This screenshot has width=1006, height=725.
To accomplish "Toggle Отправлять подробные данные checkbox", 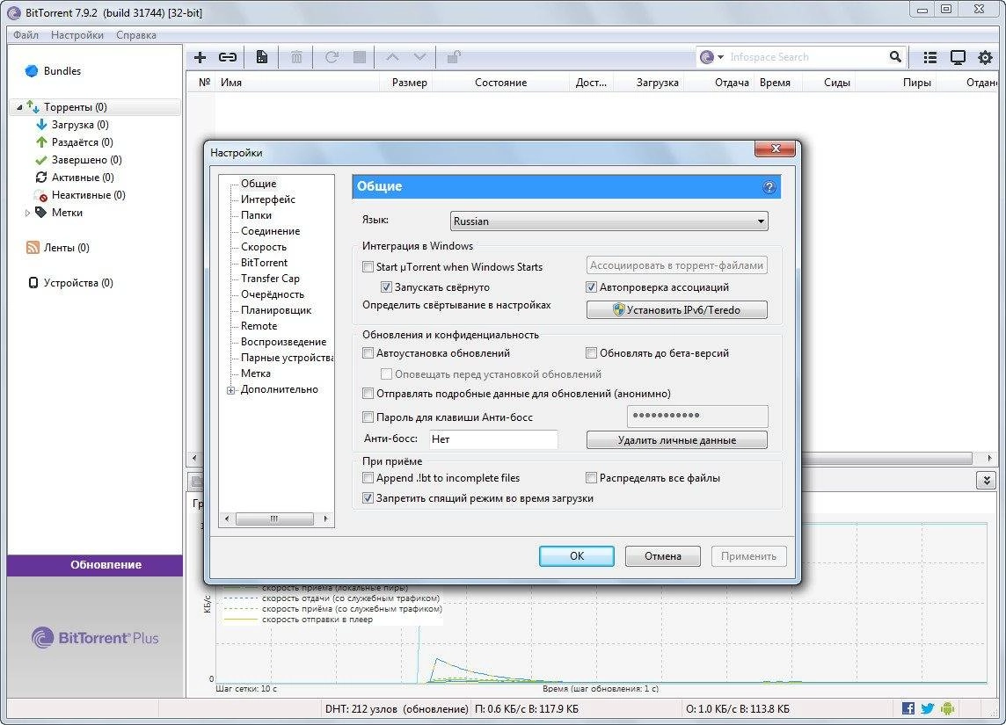I will pos(368,394).
